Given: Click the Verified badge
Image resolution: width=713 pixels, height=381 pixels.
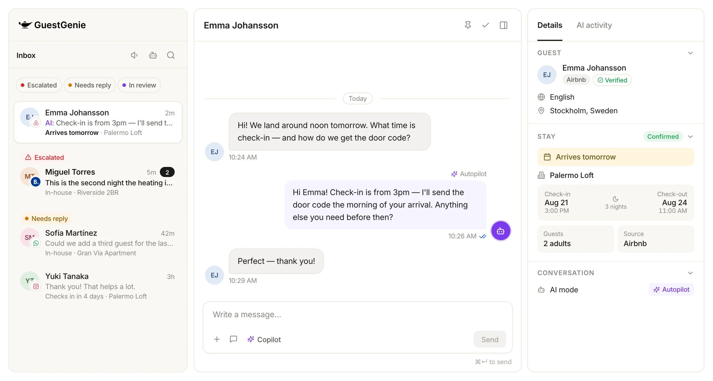Looking at the screenshot, I should 612,80.
